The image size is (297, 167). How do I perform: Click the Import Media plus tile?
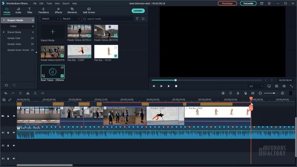click(52, 32)
